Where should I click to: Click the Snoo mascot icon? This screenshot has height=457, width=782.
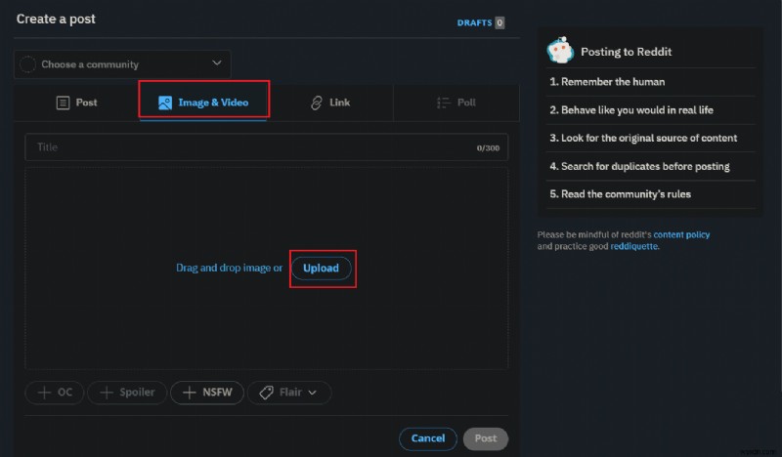click(x=560, y=50)
